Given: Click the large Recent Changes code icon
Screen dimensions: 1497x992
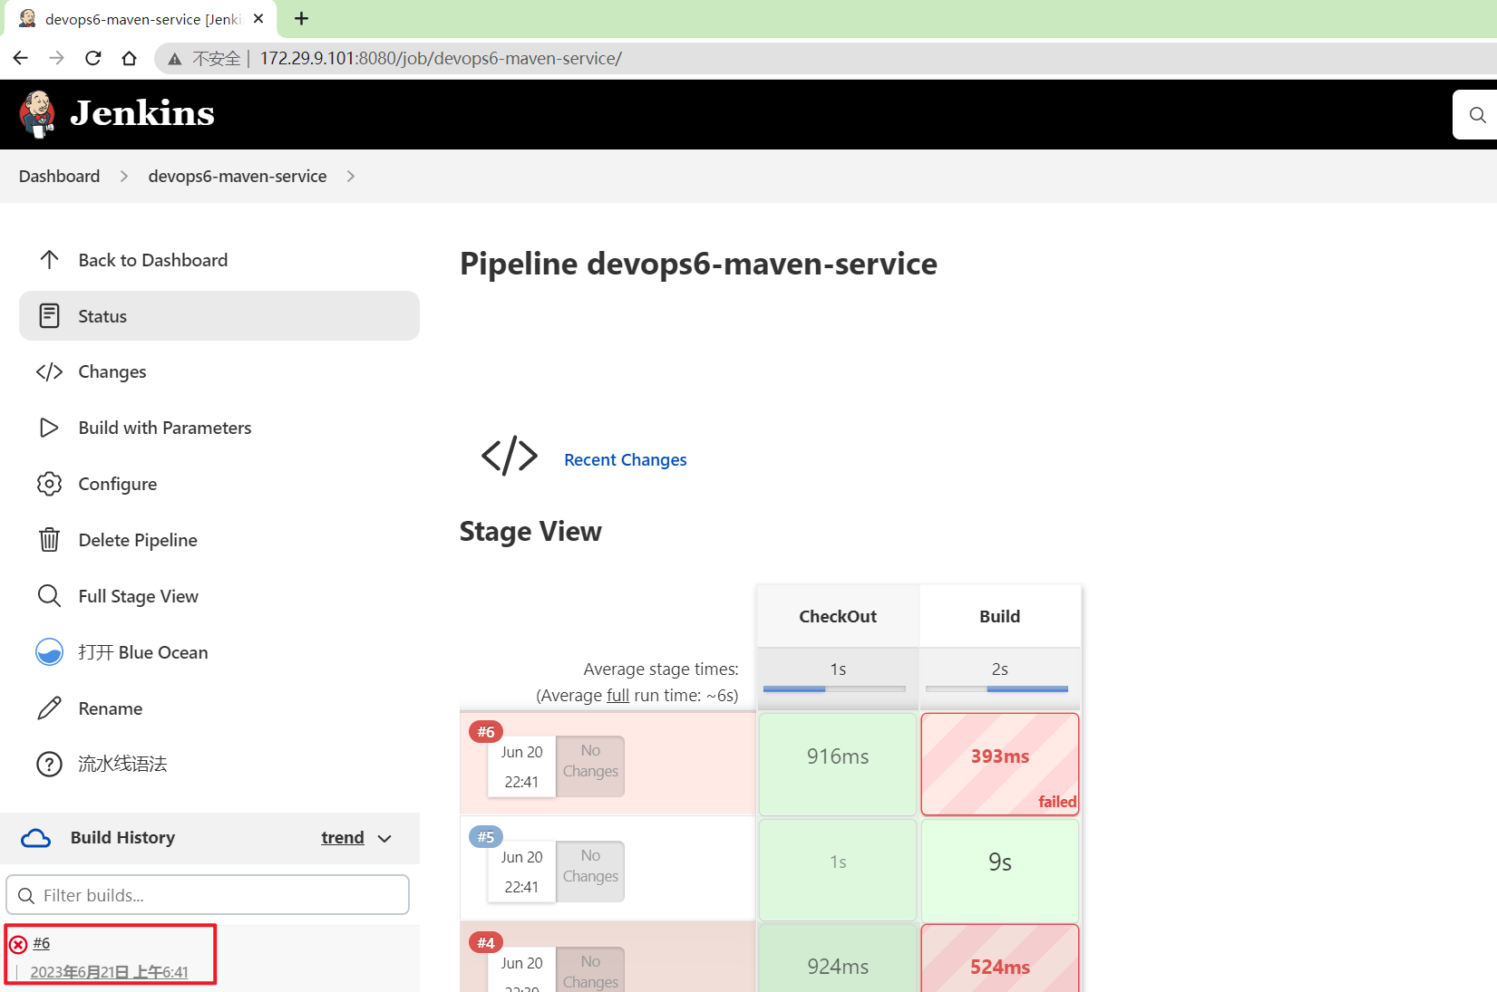Looking at the screenshot, I should click(510, 456).
